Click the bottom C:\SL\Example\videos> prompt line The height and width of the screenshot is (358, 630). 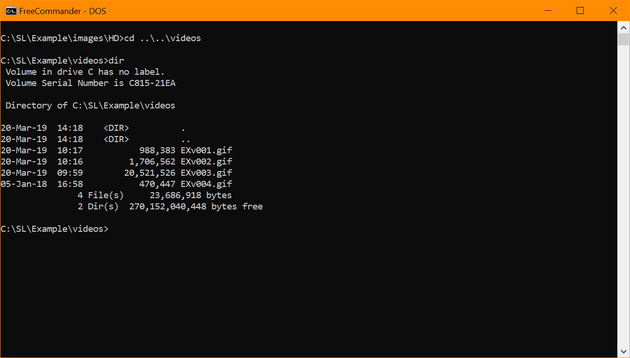(x=54, y=229)
